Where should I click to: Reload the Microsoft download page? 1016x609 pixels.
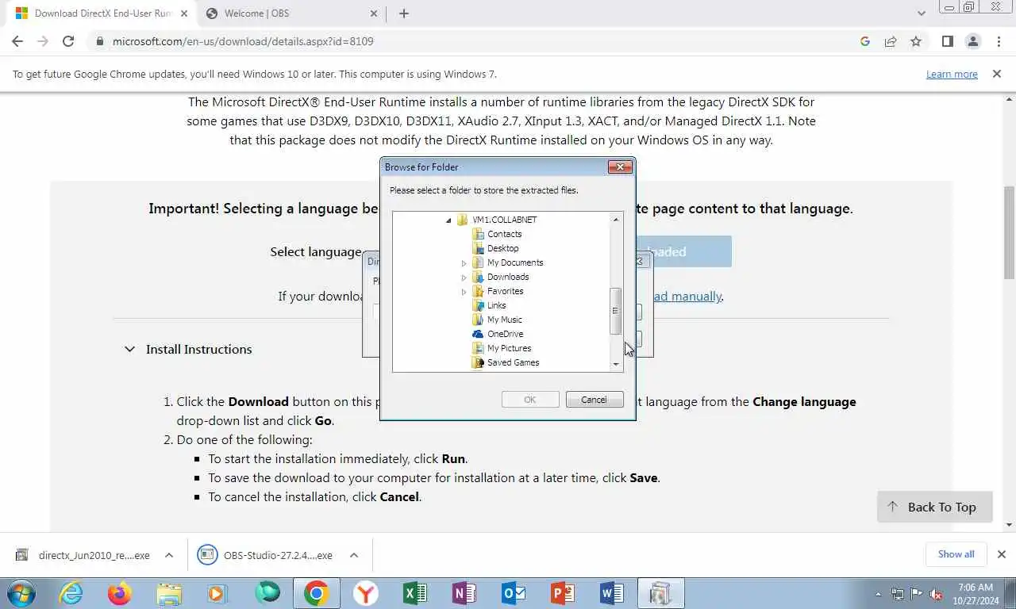(68, 41)
